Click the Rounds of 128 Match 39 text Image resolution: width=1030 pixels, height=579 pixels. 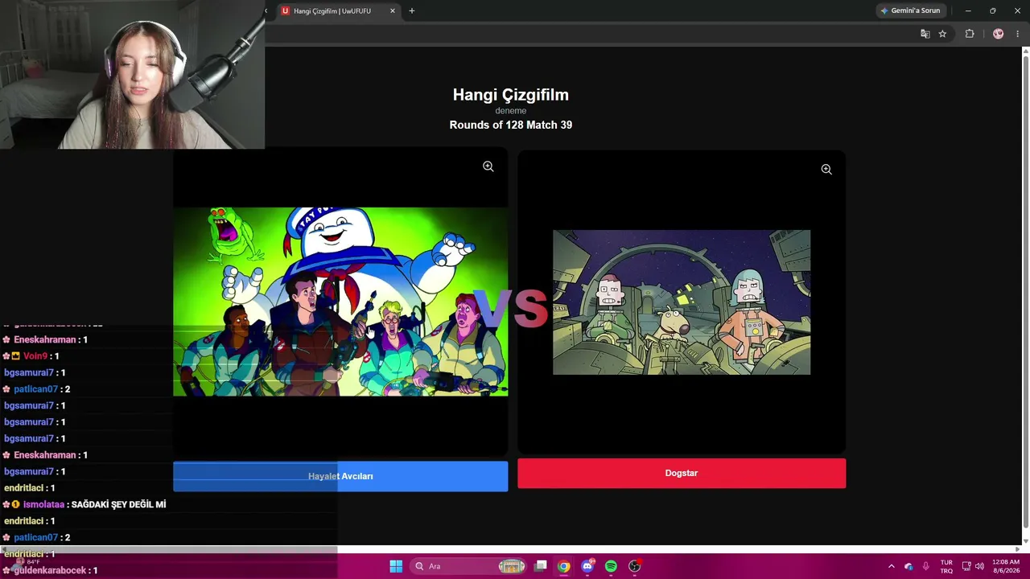(x=511, y=125)
